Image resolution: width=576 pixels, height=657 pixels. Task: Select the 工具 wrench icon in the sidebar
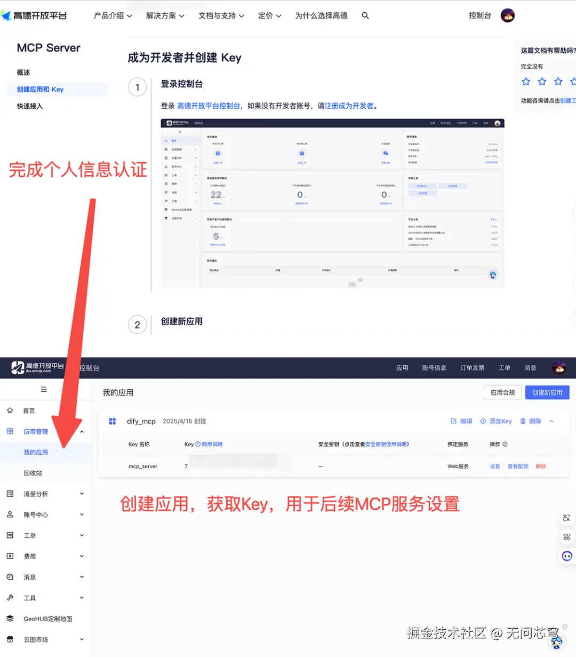click(x=9, y=598)
